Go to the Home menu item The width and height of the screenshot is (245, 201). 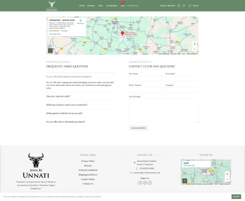(x=82, y=6)
